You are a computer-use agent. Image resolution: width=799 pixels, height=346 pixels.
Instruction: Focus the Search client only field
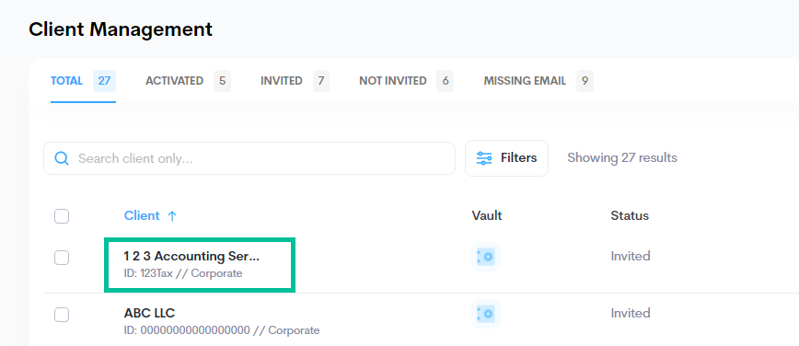pos(249,158)
